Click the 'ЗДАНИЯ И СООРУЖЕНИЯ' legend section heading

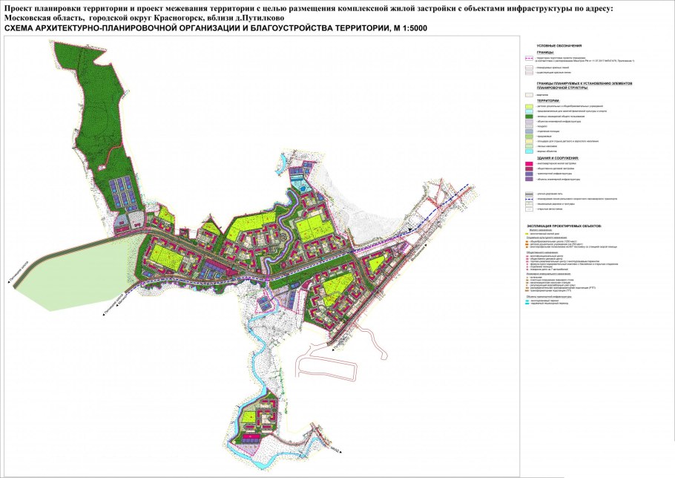click(x=559, y=158)
